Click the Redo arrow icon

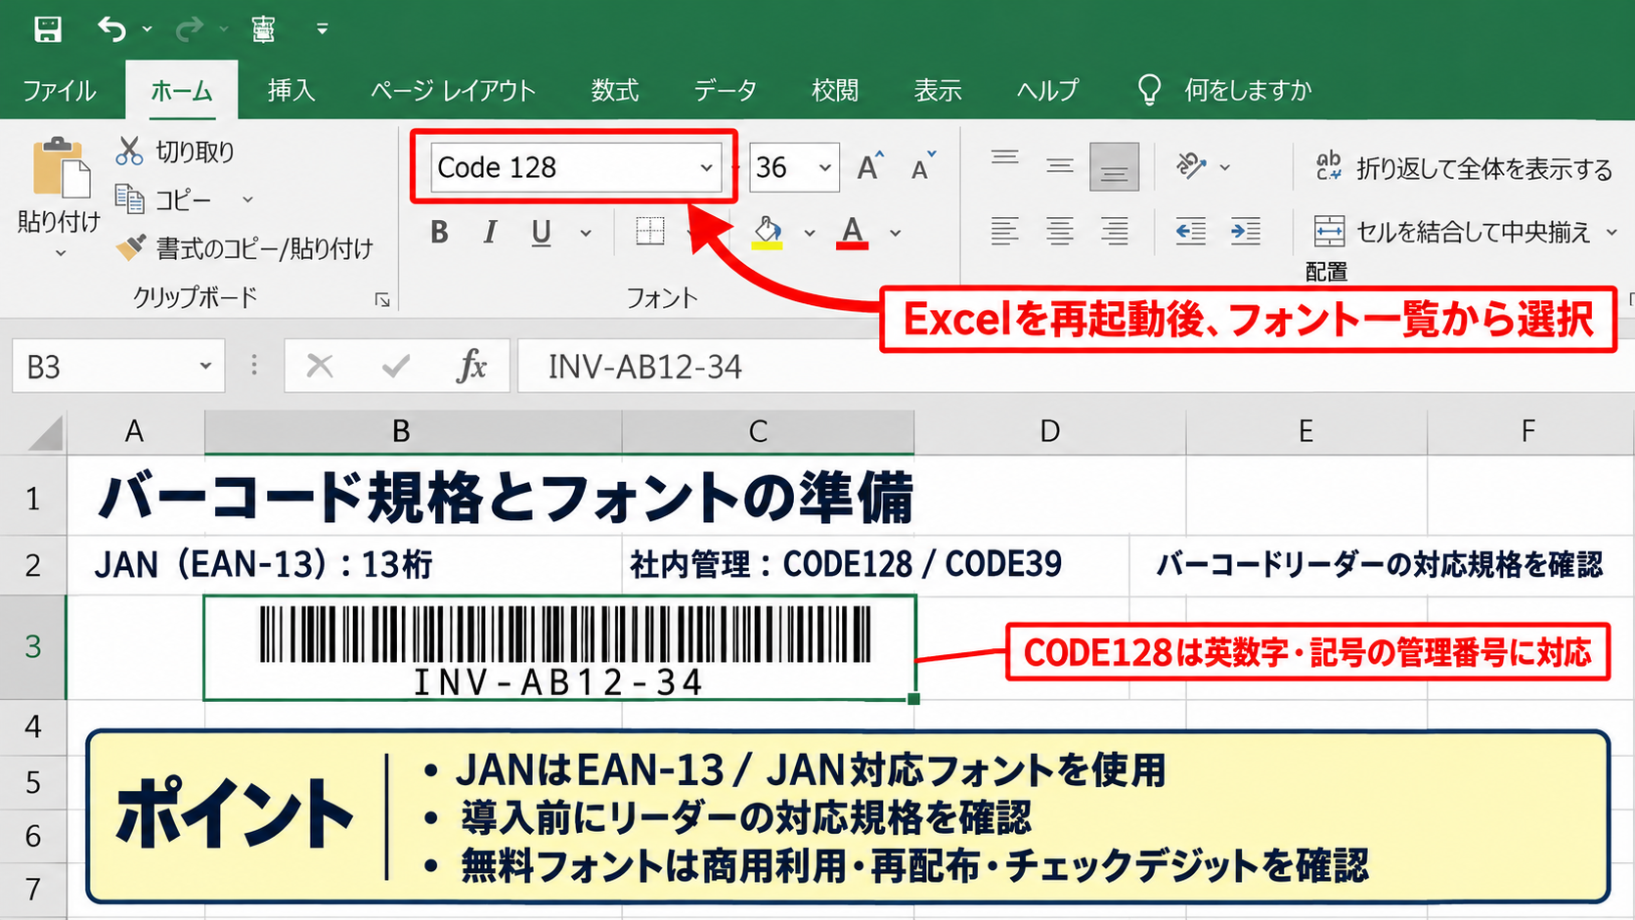point(189,29)
